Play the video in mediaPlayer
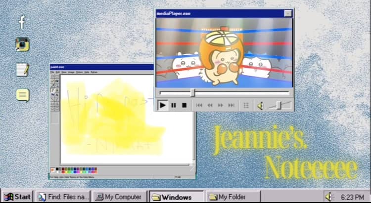Screen dimensions: 371x203 point(163,105)
